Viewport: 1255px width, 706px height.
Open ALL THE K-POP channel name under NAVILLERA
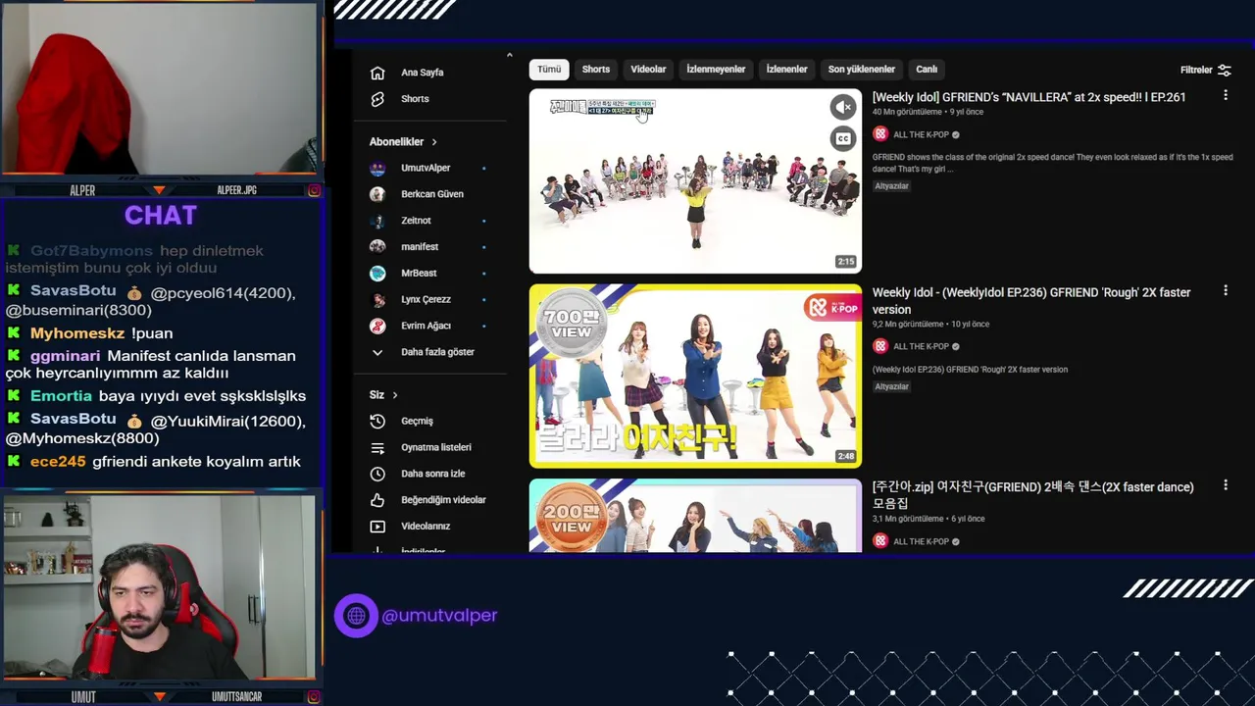[x=922, y=135]
